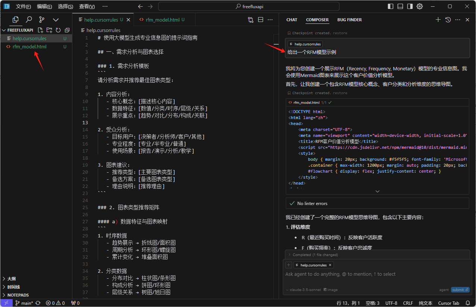Click 行 13, 列 1 cursor position
The height and width of the screenshot is (307, 476).
(348, 303)
